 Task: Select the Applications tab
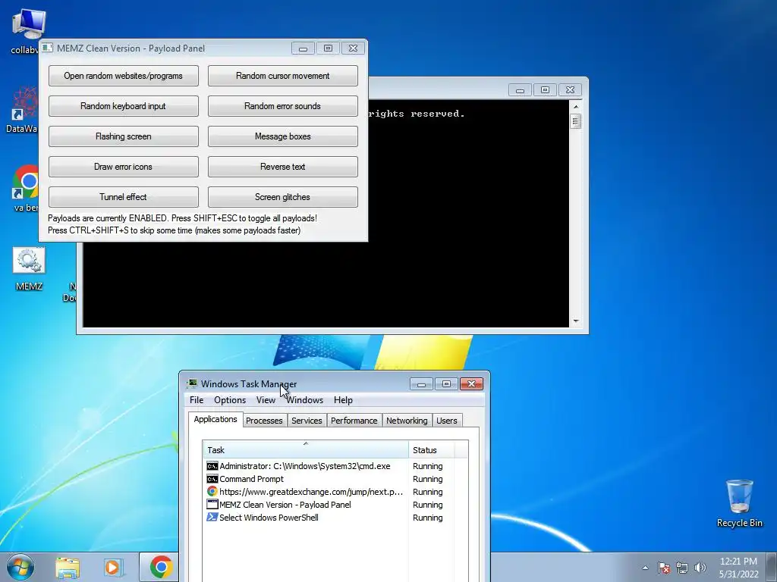pyautogui.click(x=215, y=419)
